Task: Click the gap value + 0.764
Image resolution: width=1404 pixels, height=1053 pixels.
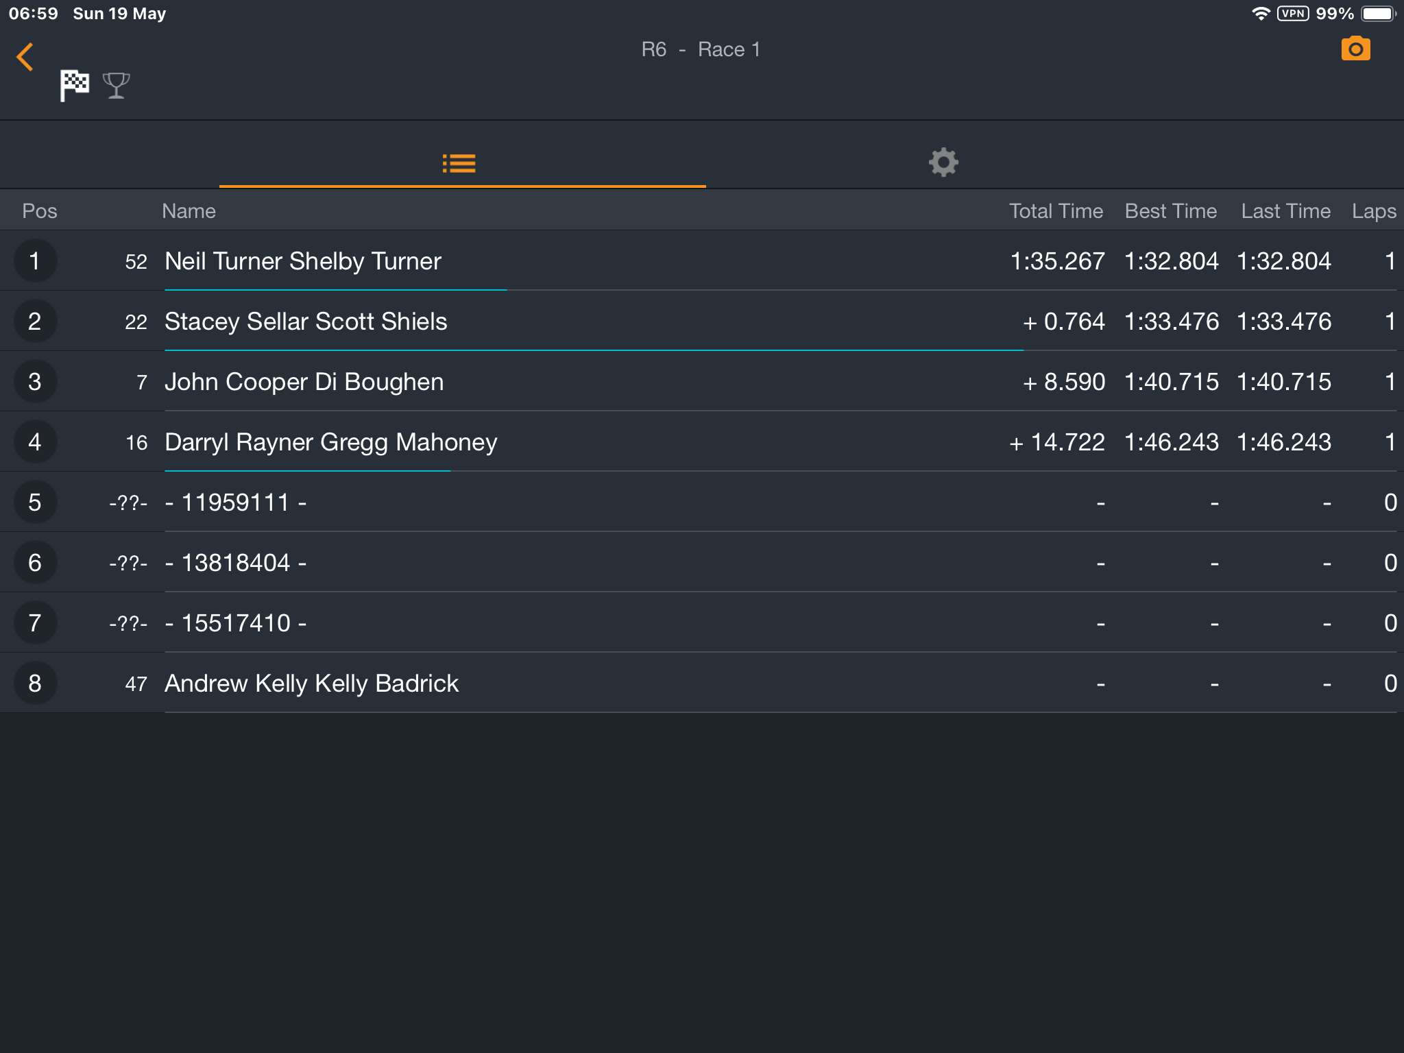Action: click(1063, 322)
